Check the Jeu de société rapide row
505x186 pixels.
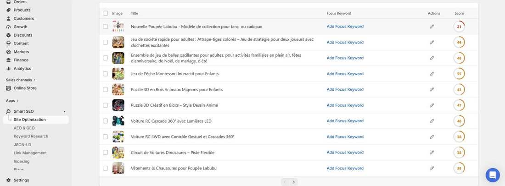(105, 42)
